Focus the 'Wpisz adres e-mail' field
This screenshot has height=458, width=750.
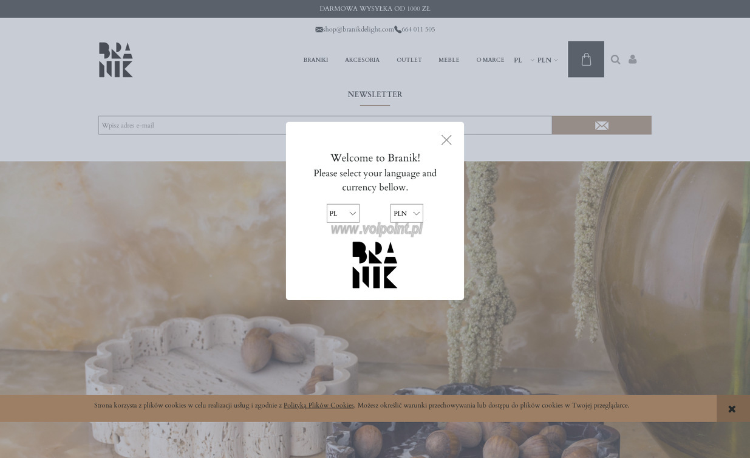pos(325,125)
